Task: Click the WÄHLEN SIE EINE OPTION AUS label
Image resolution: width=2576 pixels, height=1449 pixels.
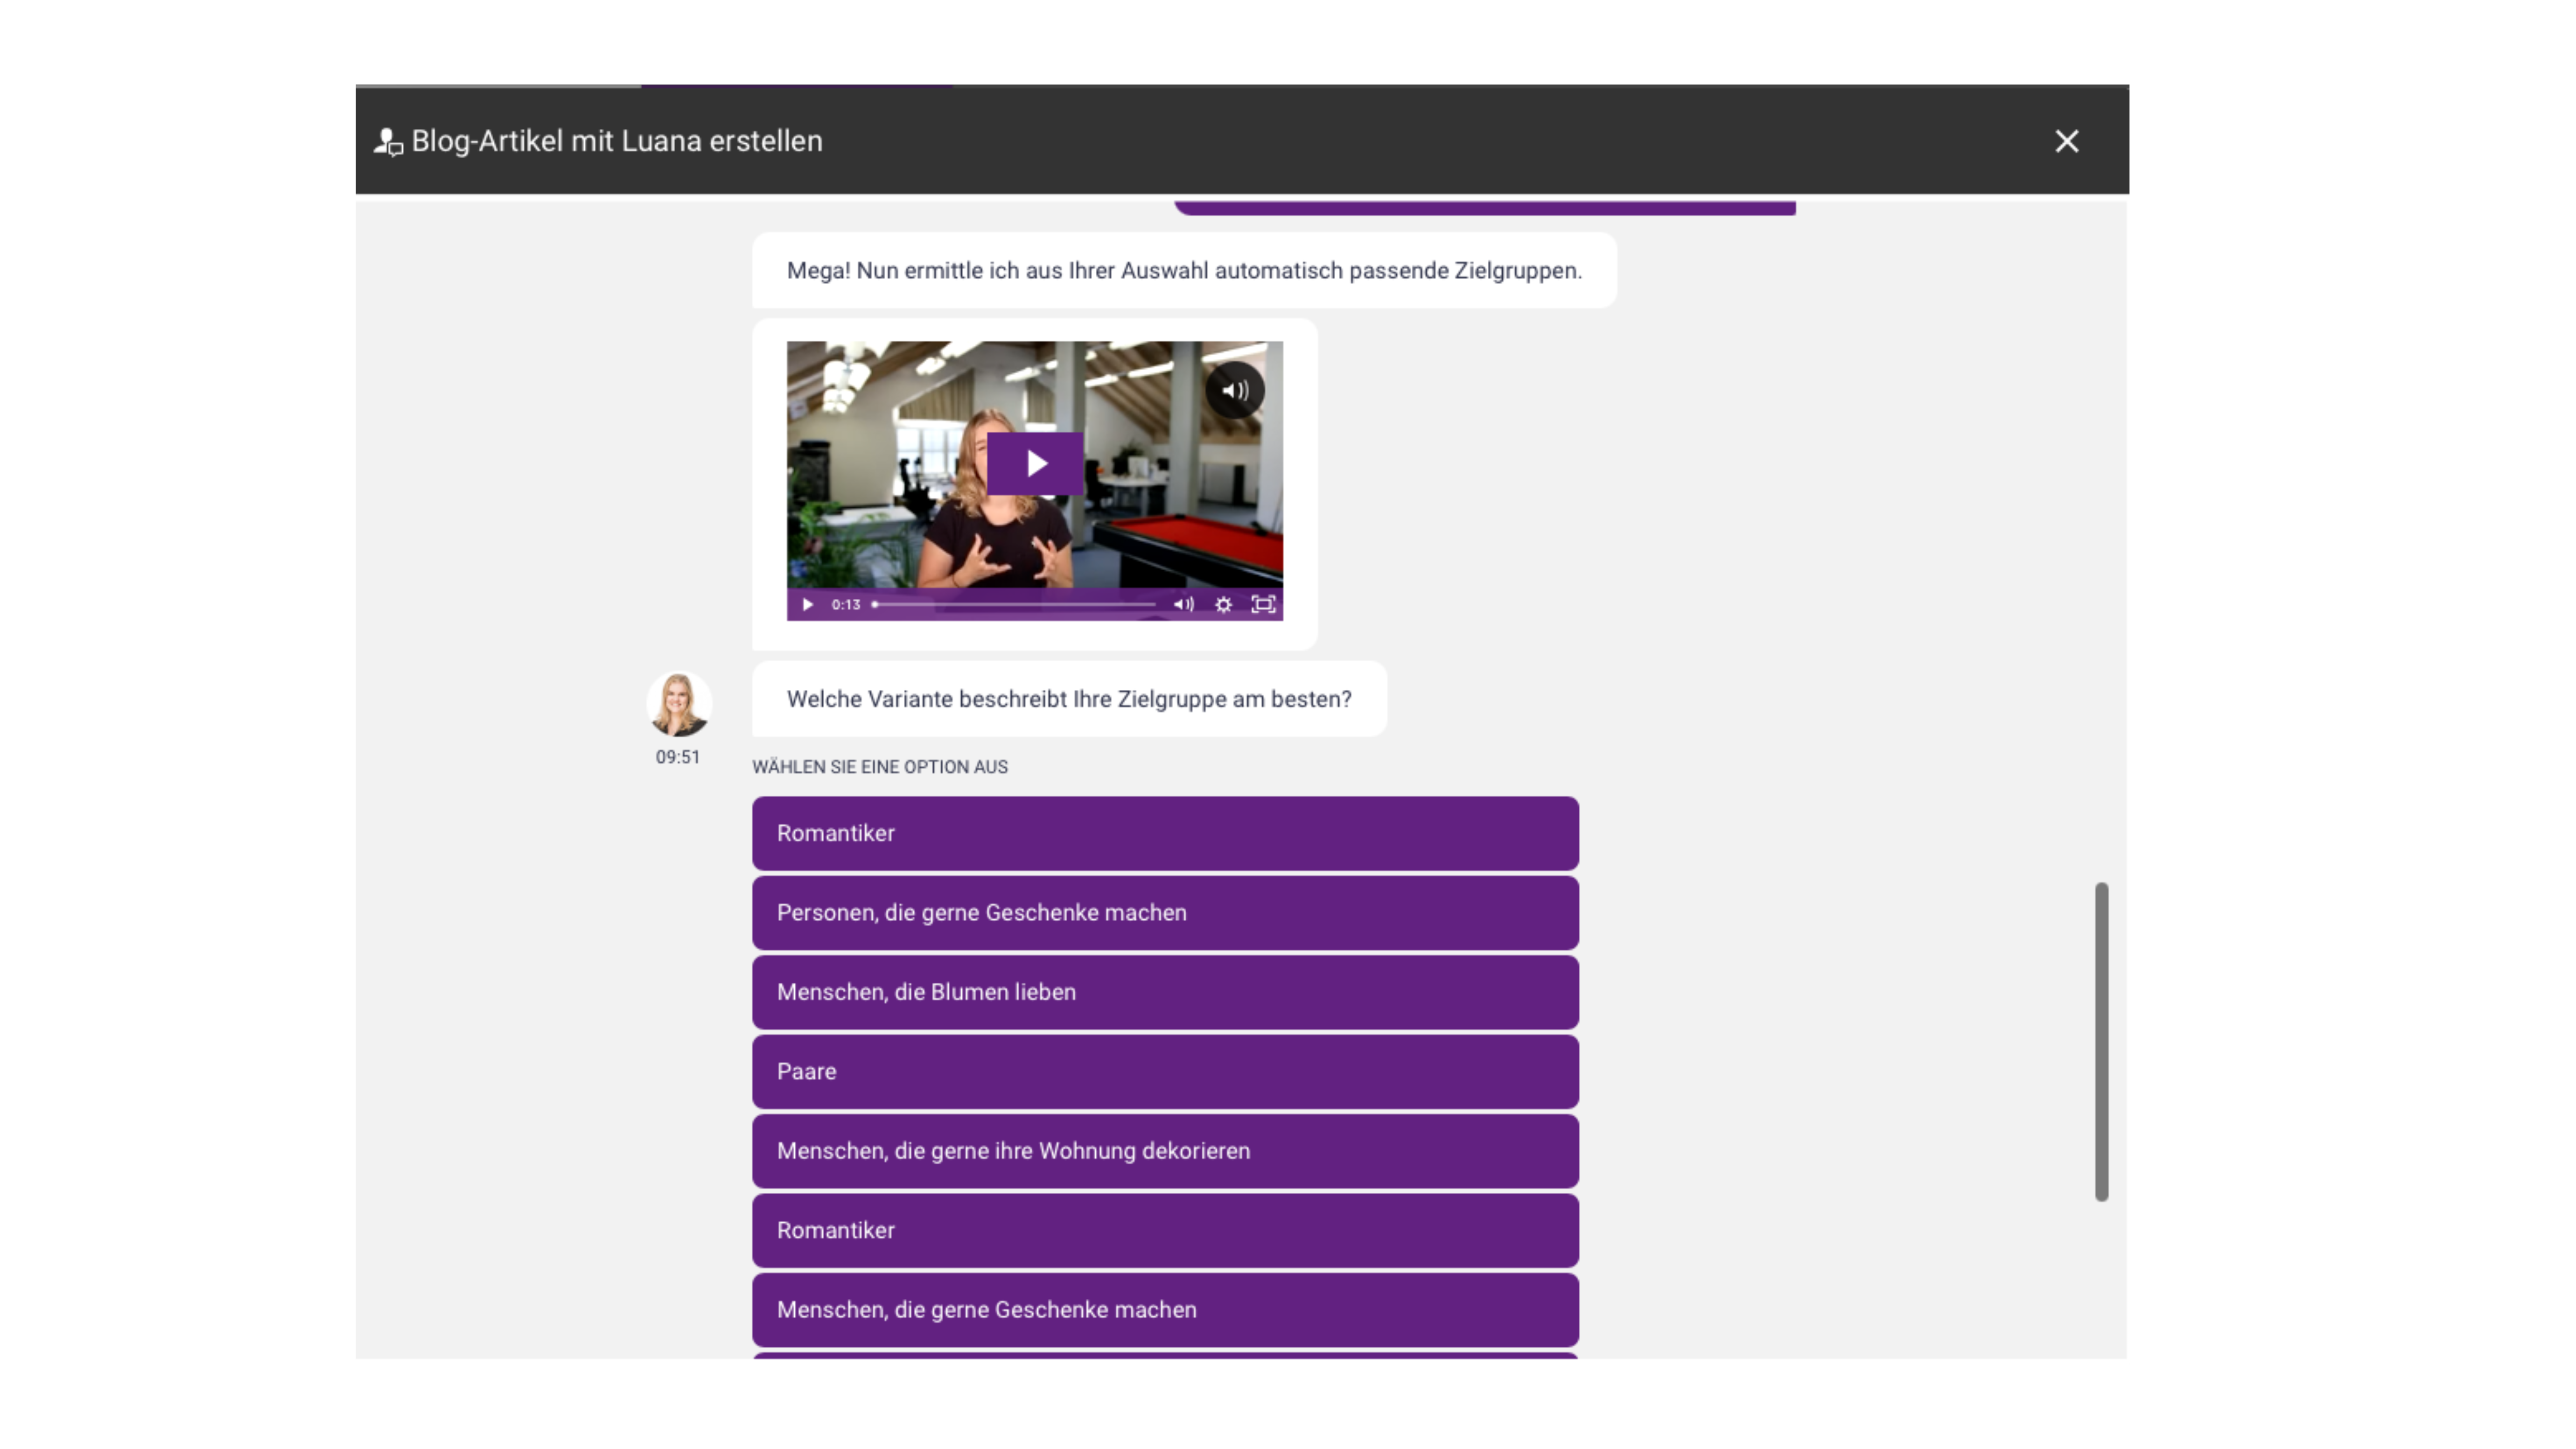Action: 880,767
